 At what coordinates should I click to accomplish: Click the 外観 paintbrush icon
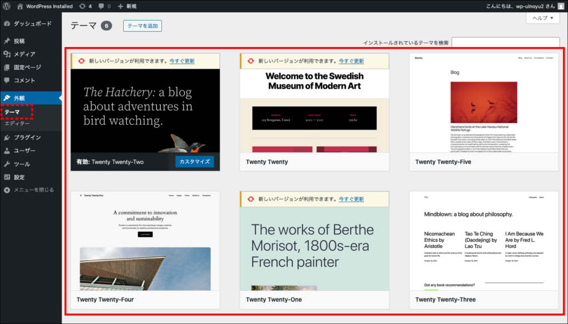click(x=7, y=98)
